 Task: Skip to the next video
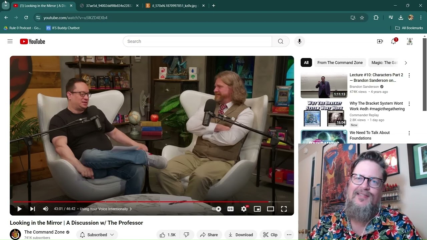(x=32, y=209)
